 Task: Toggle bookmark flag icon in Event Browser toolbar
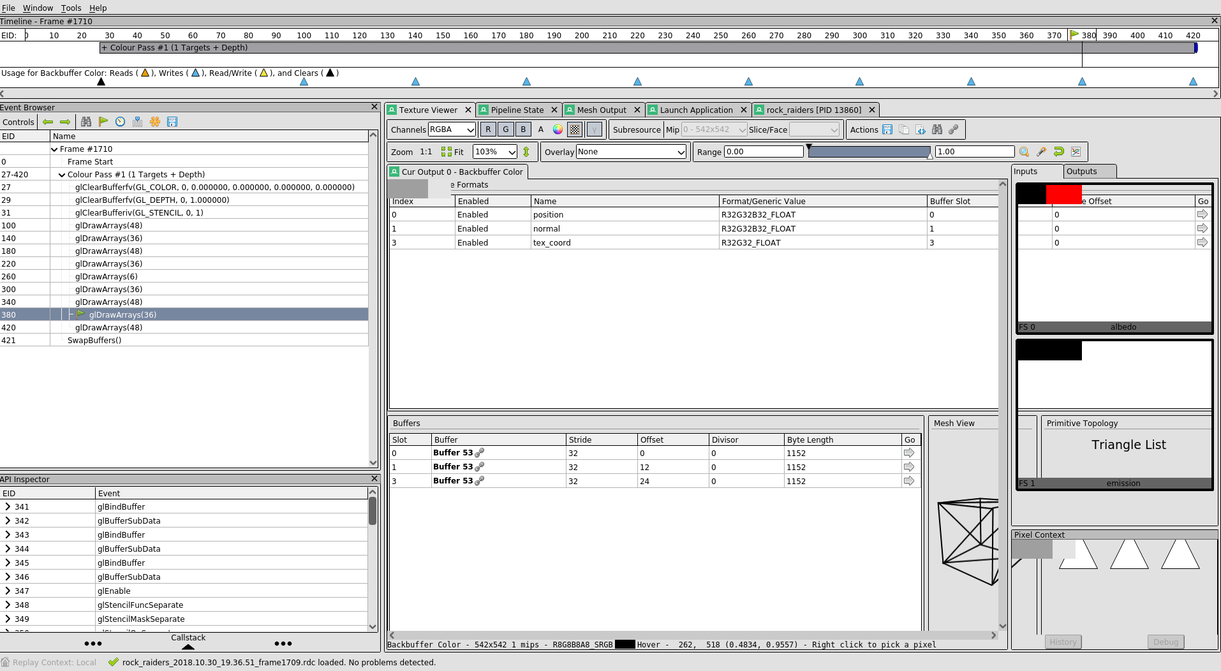point(103,122)
